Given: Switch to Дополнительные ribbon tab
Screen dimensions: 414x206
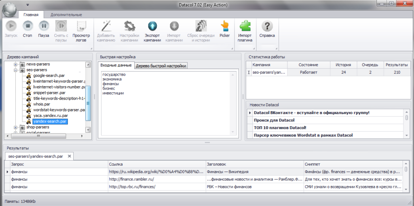Looking at the screenshot, I should pyautogui.click(x=66, y=15).
